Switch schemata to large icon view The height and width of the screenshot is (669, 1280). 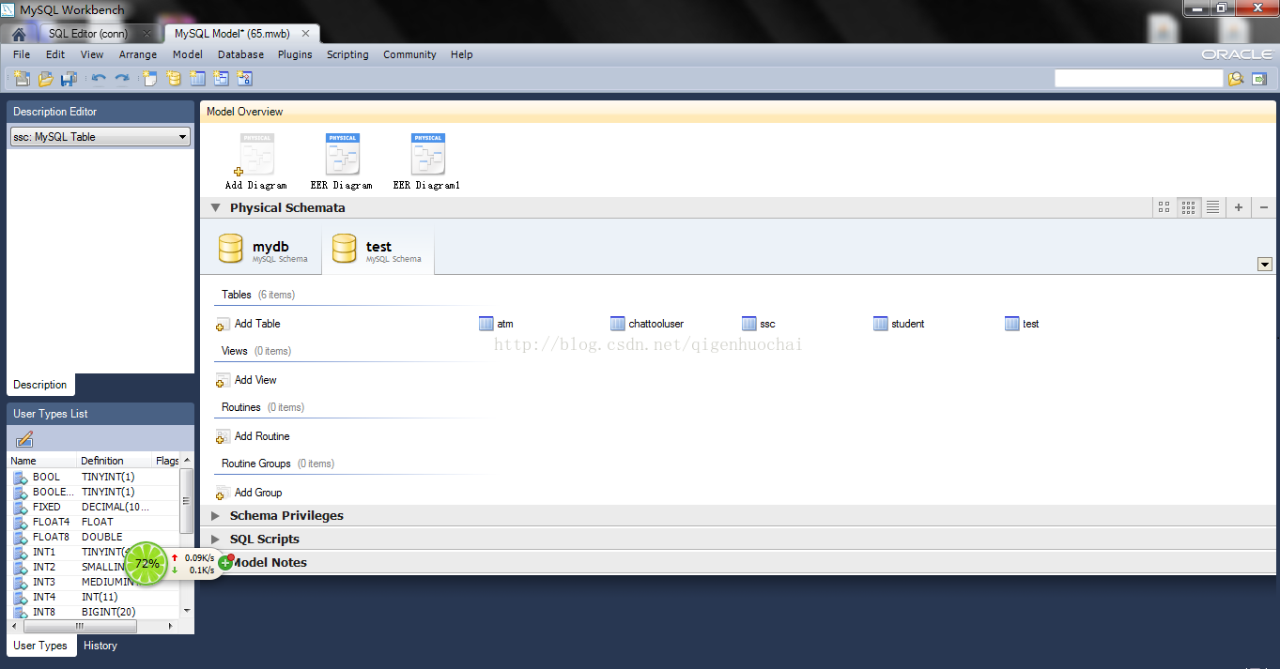point(1164,207)
